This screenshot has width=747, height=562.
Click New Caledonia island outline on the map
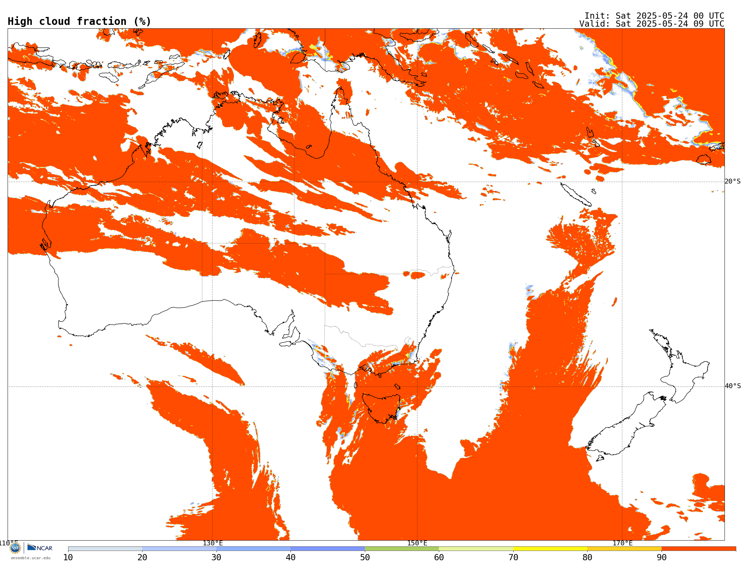[575, 195]
